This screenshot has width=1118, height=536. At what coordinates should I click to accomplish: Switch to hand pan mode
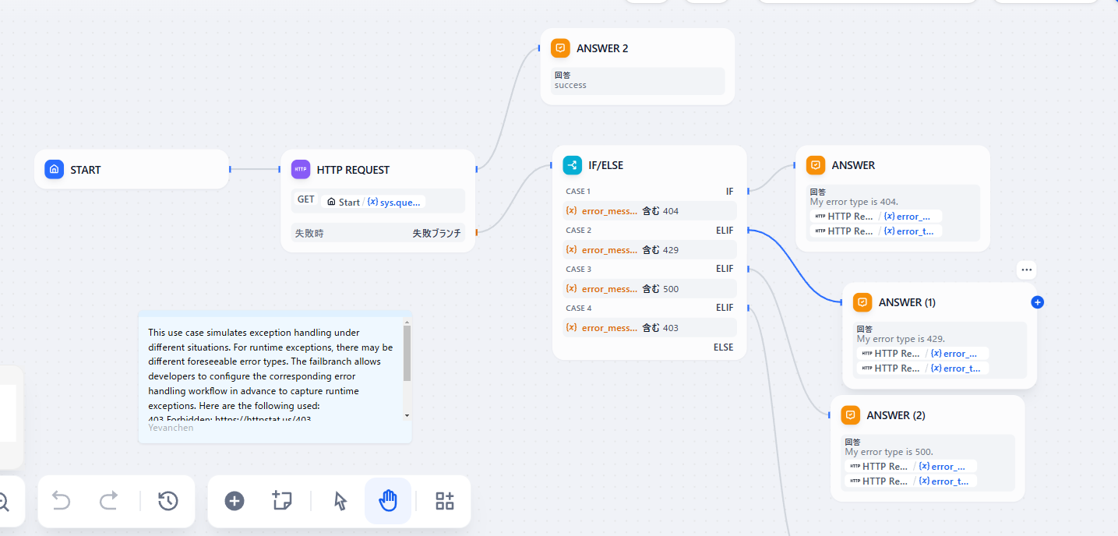coord(388,501)
